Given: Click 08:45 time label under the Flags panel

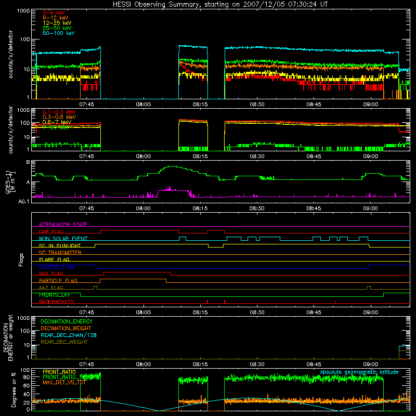Looking at the screenshot, I should tap(314, 313).
